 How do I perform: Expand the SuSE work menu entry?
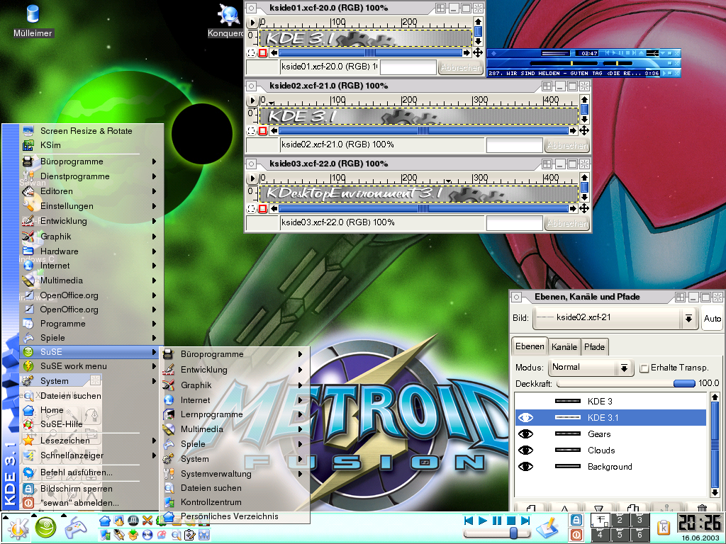click(88, 366)
